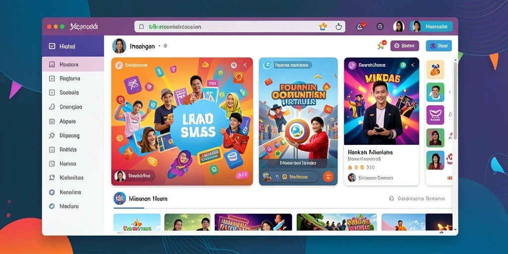Click the vertical scrollbar beside the right panel
Screen dimensions: 508x254
[455, 100]
